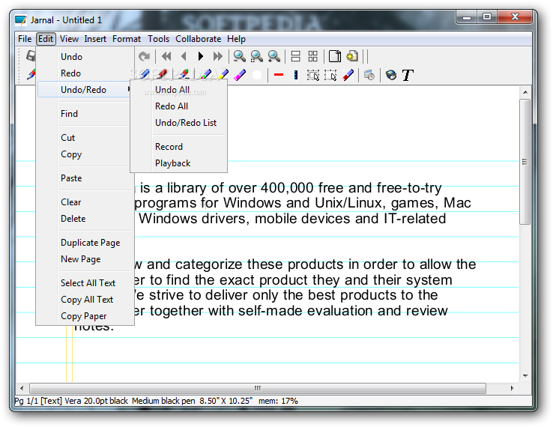Image resolution: width=553 pixels, height=427 pixels.
Task: Click the horizontal scrollbar left arrow
Action: 22,388
